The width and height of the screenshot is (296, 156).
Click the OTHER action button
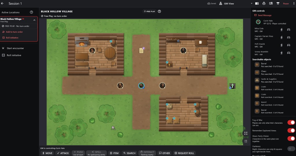pos(164,153)
